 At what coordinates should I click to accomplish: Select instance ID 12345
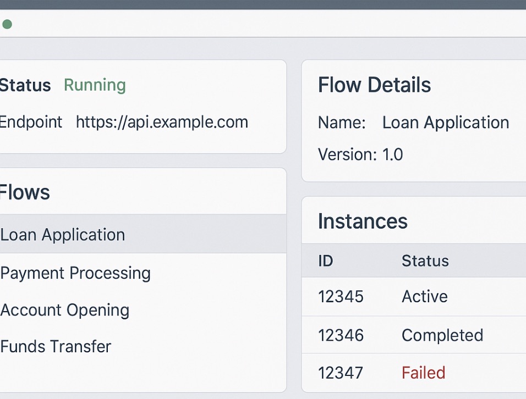(341, 296)
